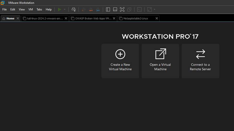Open the View menu

tap(22, 10)
